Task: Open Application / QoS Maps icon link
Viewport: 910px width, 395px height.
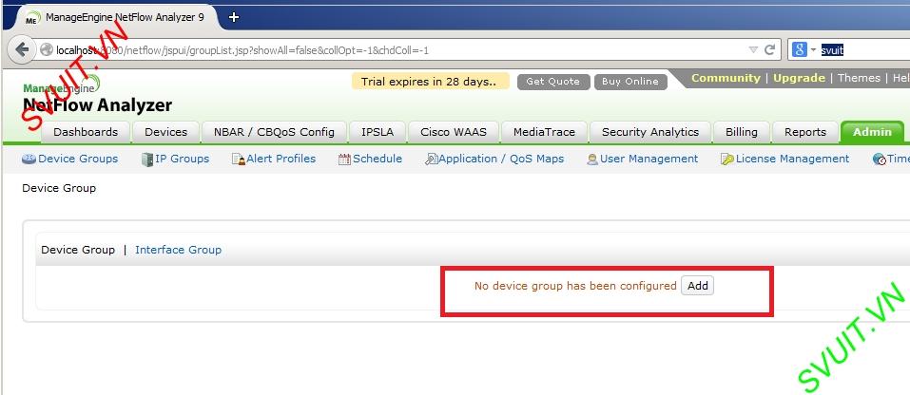Action: point(431,159)
